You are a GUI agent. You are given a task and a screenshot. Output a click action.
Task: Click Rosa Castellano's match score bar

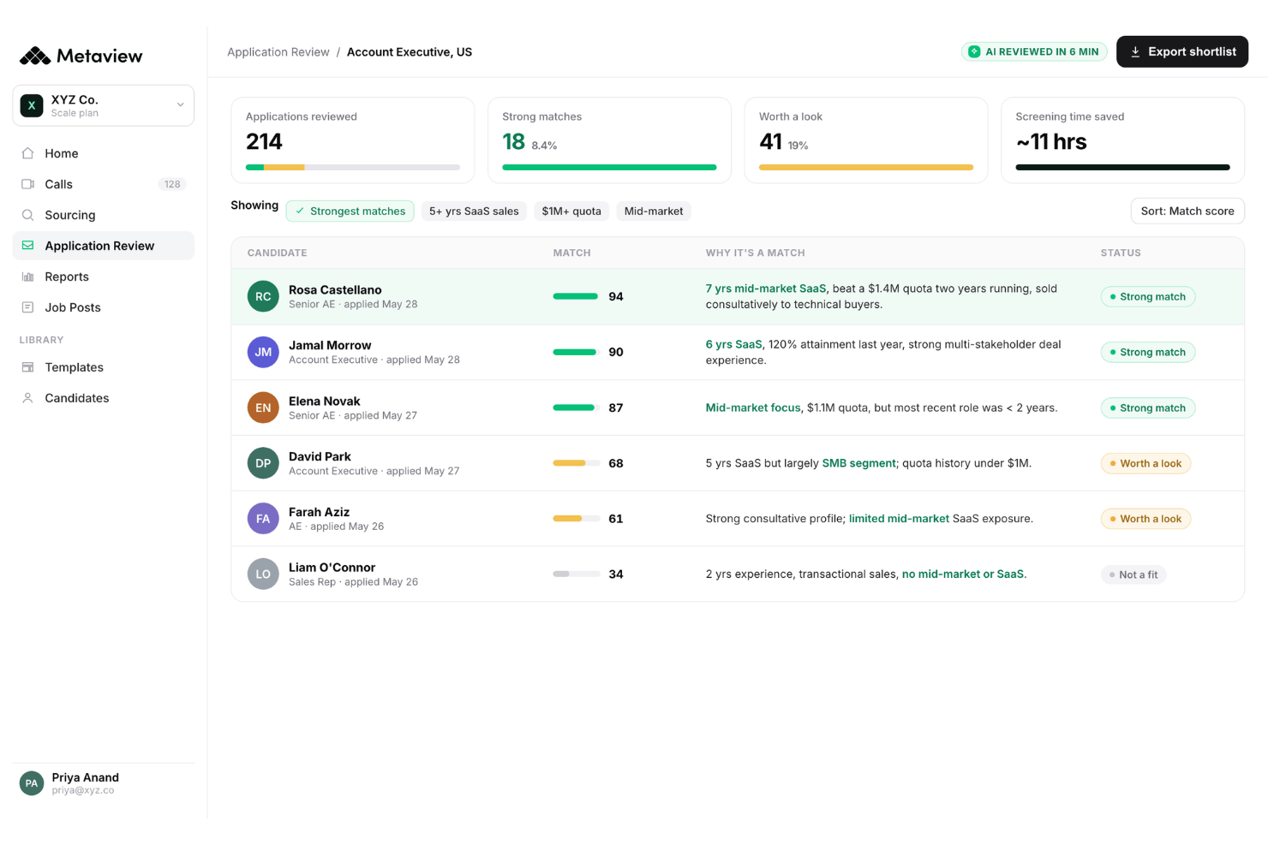point(576,296)
